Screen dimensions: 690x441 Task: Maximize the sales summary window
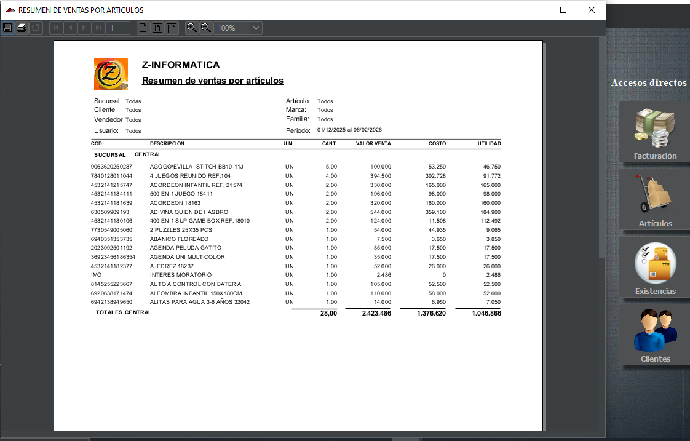(x=563, y=10)
